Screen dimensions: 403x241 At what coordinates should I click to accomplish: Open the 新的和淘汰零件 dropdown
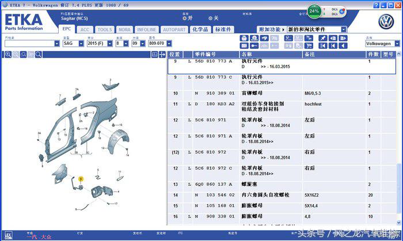(x=344, y=29)
